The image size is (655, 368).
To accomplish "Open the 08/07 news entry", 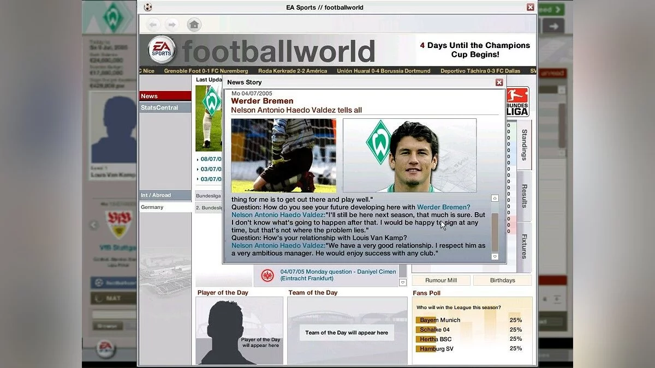I will tap(211, 159).
